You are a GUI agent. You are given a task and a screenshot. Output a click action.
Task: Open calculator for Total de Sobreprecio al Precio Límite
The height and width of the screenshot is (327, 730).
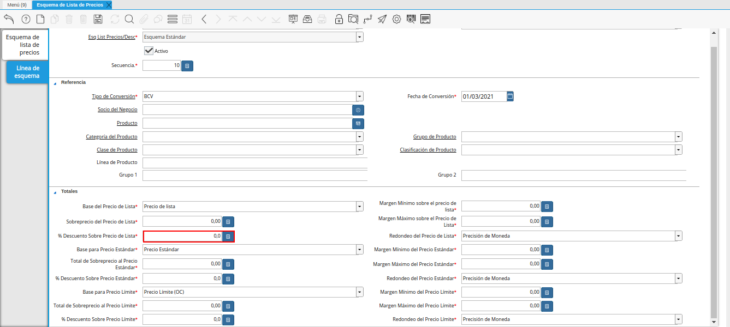[x=228, y=306]
